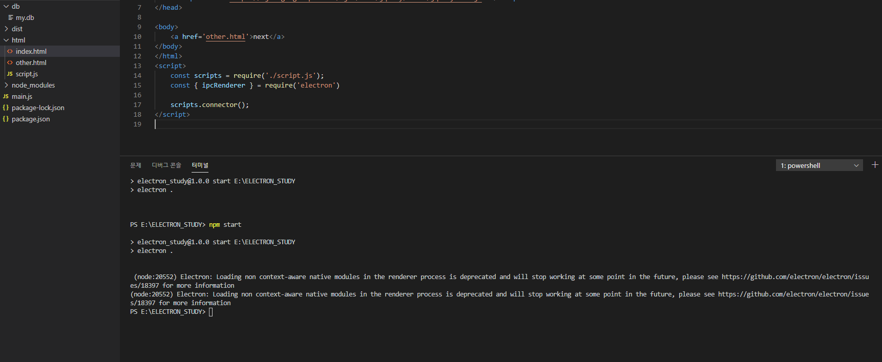Click terminal prompt PS E:\ELECTRON_STUDY> at bottom

167,312
